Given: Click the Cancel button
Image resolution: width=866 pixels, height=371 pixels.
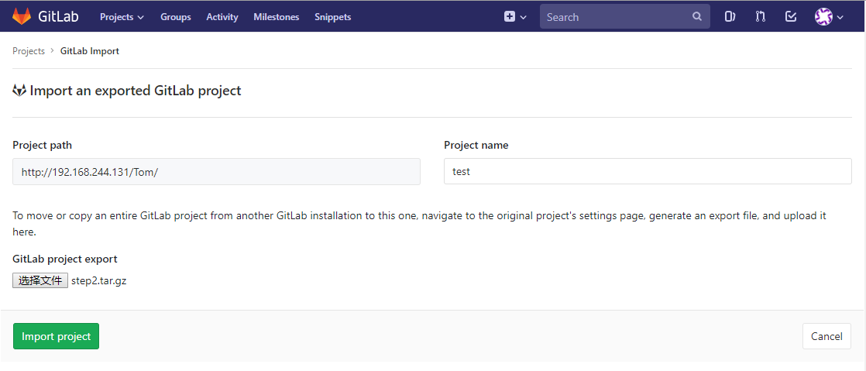Looking at the screenshot, I should point(826,336).
